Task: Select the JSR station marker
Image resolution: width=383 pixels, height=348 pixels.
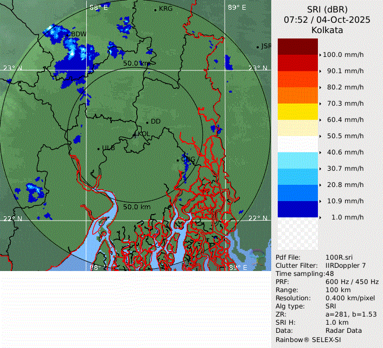Action: point(258,47)
